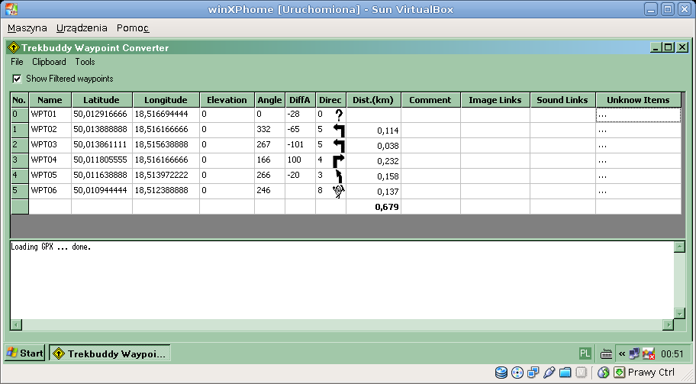Click the Sound Links column header
The width and height of the screenshot is (696, 384).
tap(562, 100)
